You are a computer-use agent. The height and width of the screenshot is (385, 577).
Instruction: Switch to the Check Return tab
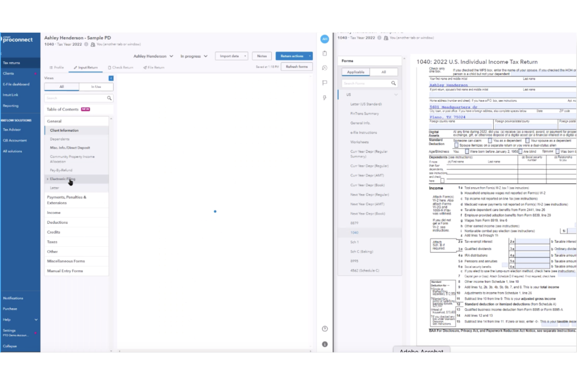tap(121, 67)
